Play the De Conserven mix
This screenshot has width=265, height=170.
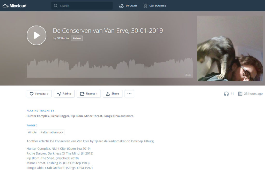36,35
